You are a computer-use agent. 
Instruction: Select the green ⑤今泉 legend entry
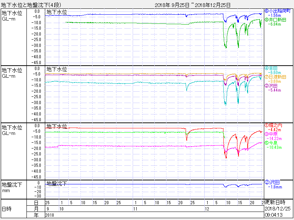[274, 143]
